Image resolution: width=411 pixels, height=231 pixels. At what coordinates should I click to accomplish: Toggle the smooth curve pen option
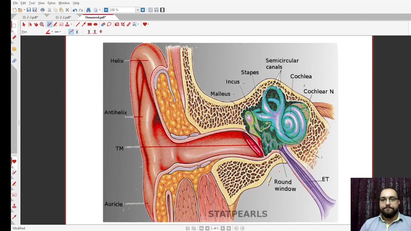click(71, 32)
